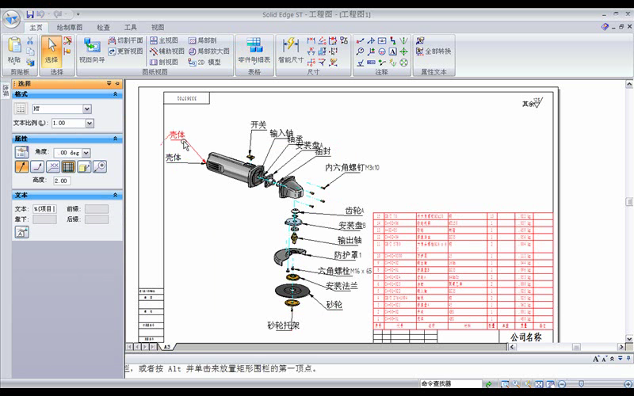Click the Cut scissors icon
The width and height of the screenshot is (634, 396).
[x=30, y=41]
